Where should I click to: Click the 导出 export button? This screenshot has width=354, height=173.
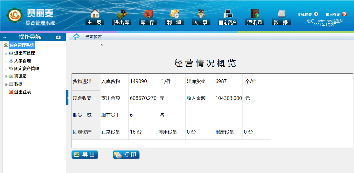coord(85,155)
